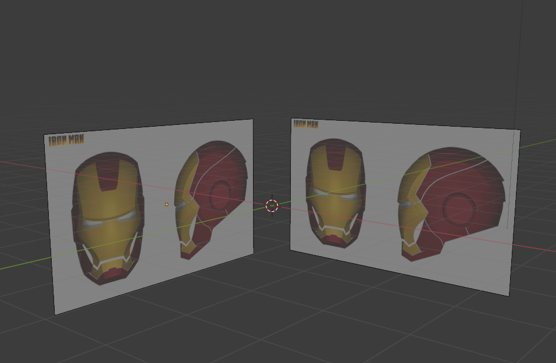Click the IRON MAN logo on left image
The image size is (556, 363).
[66, 140]
